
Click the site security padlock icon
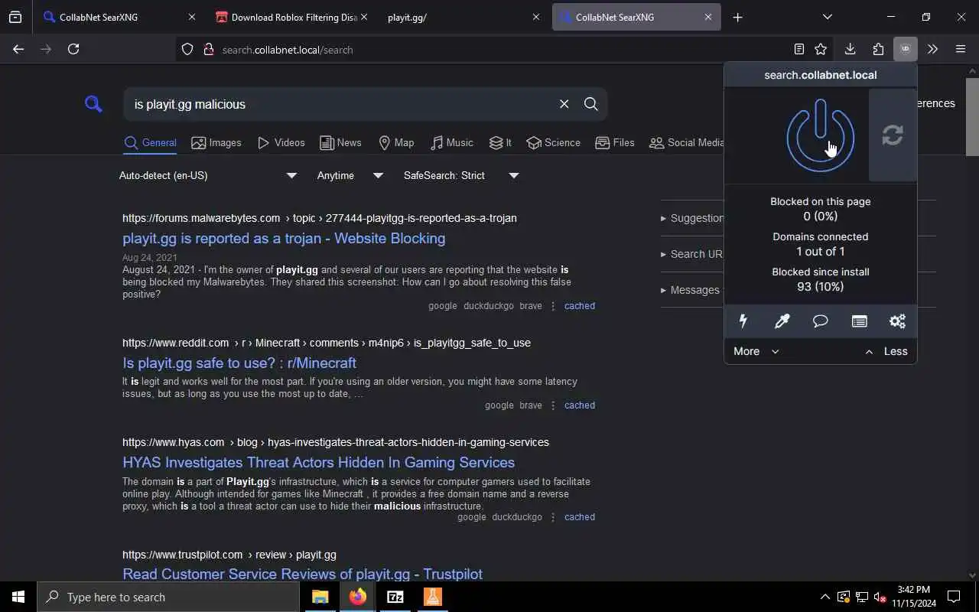(x=208, y=49)
